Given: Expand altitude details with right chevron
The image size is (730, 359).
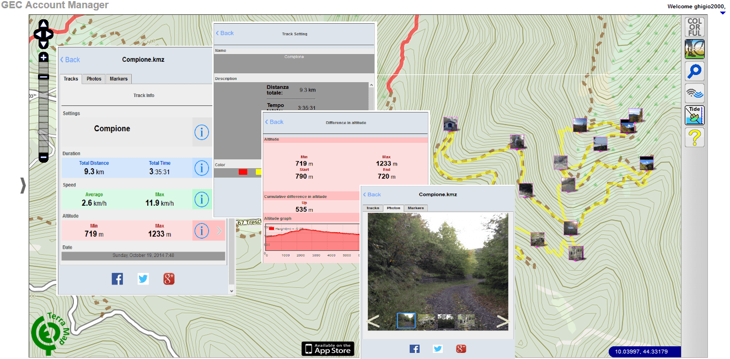Looking at the screenshot, I should pos(219,231).
